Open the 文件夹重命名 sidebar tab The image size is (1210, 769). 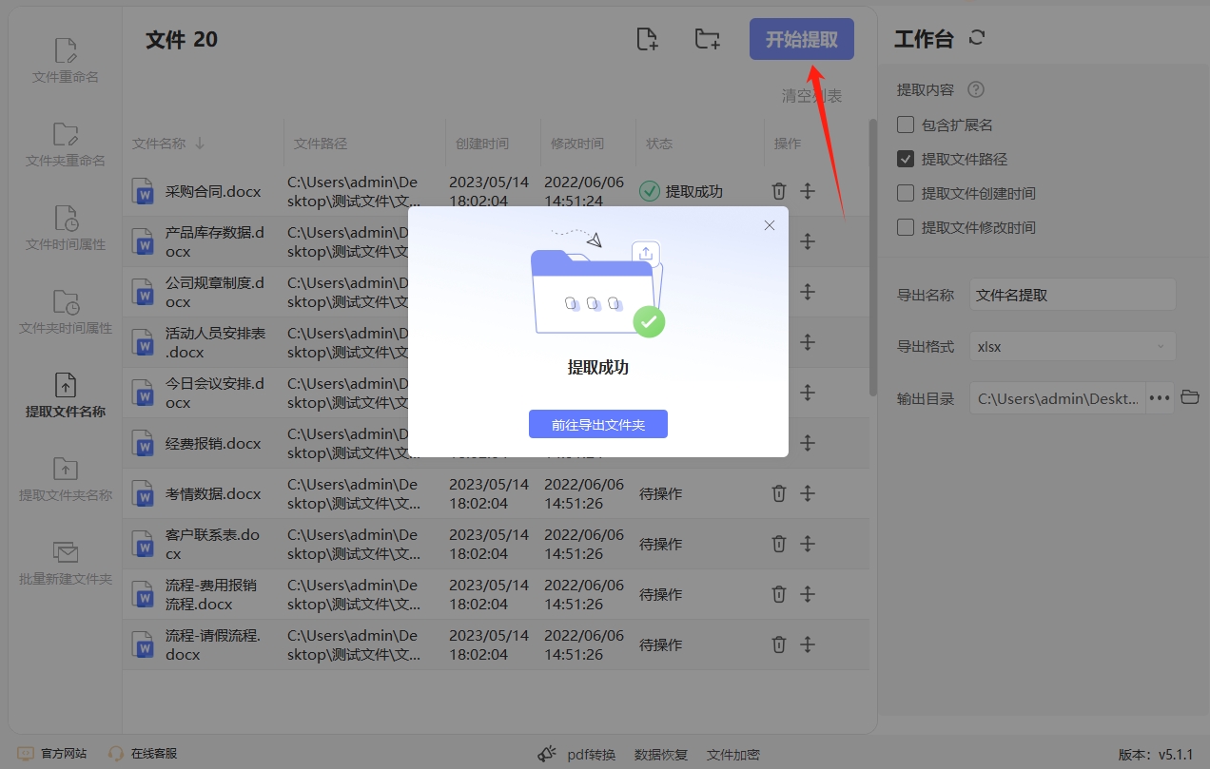66,144
